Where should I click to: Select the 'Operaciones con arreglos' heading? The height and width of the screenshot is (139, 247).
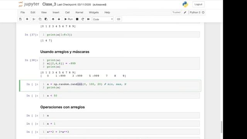(x=63, y=107)
